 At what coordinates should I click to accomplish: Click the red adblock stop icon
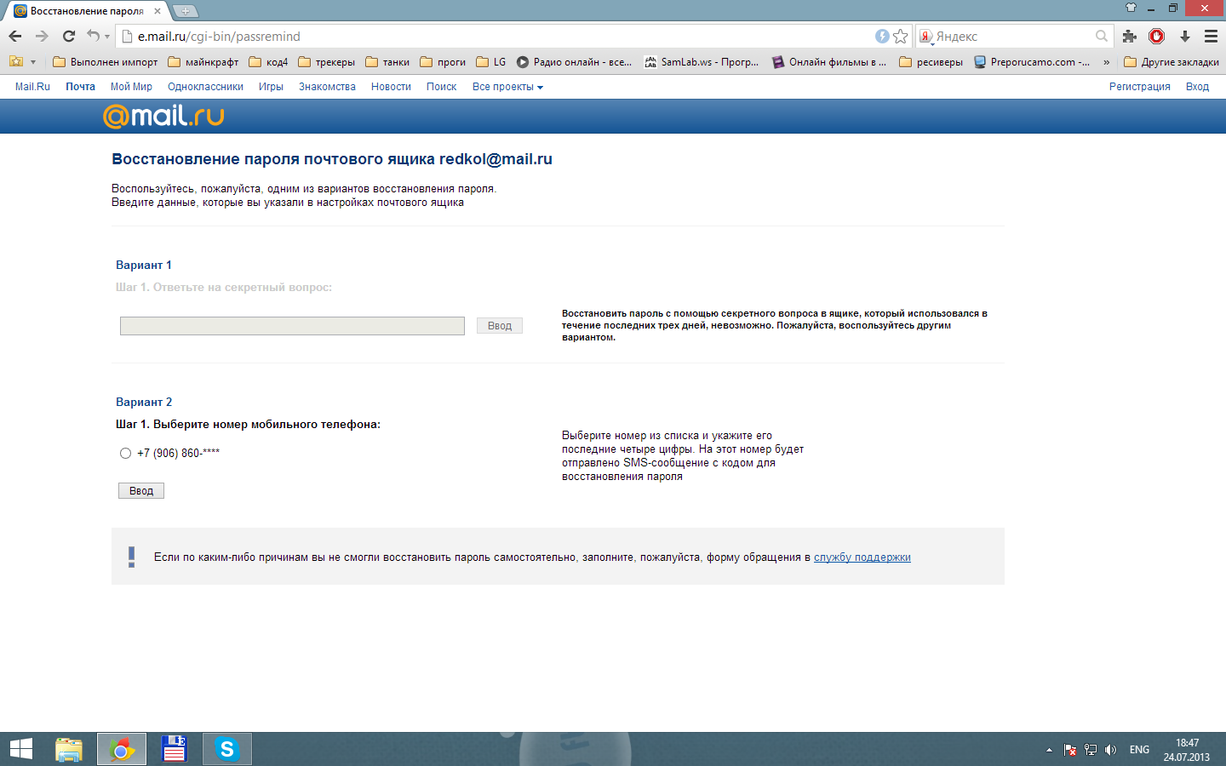pos(1156,37)
